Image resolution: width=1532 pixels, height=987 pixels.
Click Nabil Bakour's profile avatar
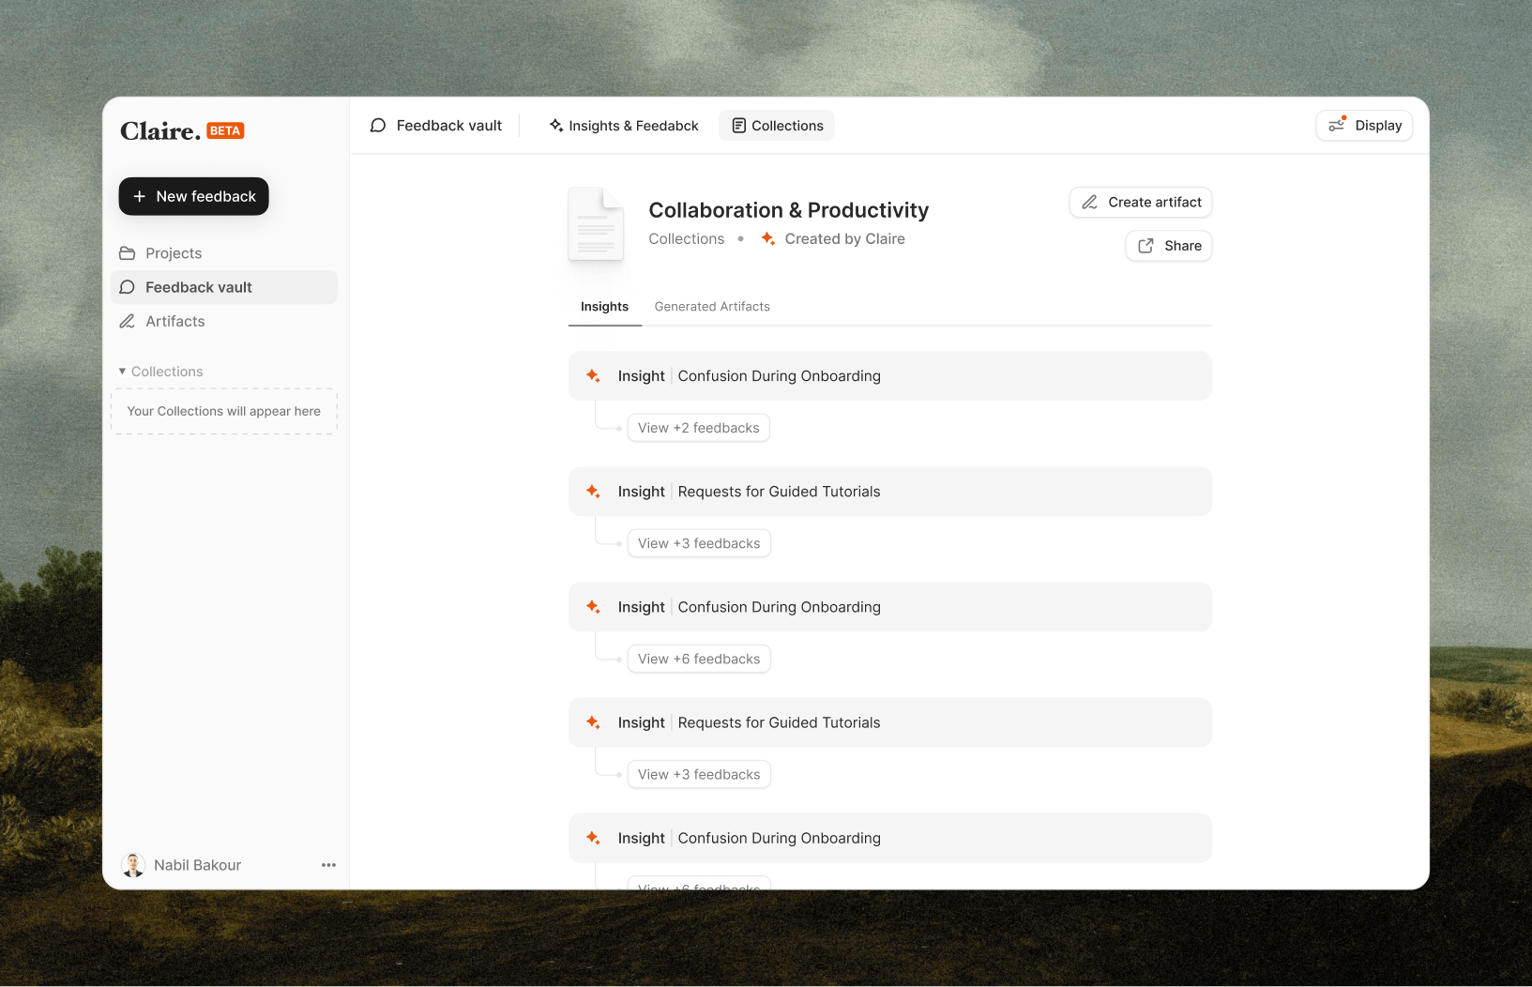pos(133,865)
